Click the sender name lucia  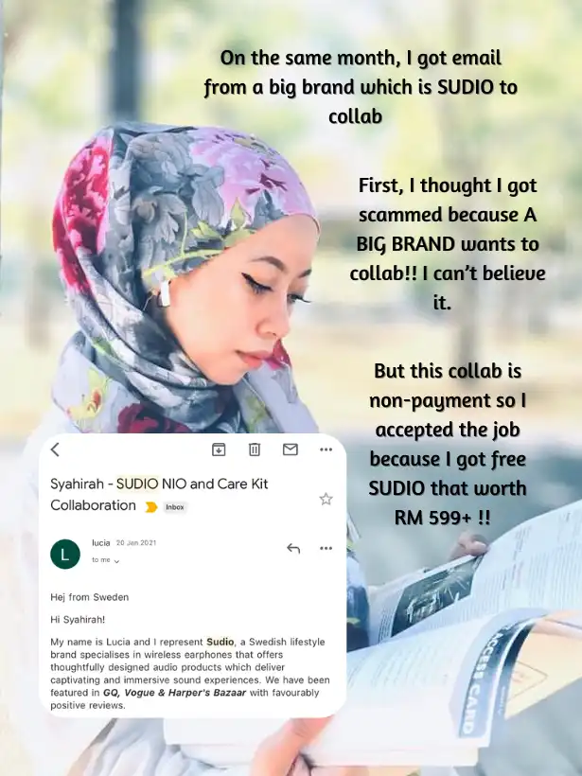[101, 543]
